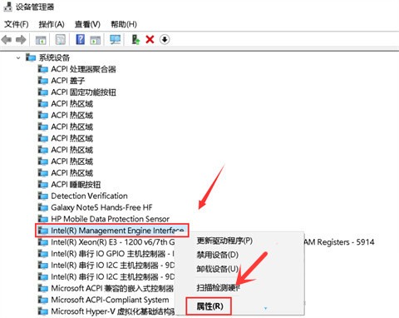Click the Forward arrow toolbar button
This screenshot has height=318, width=399.
click(x=21, y=40)
